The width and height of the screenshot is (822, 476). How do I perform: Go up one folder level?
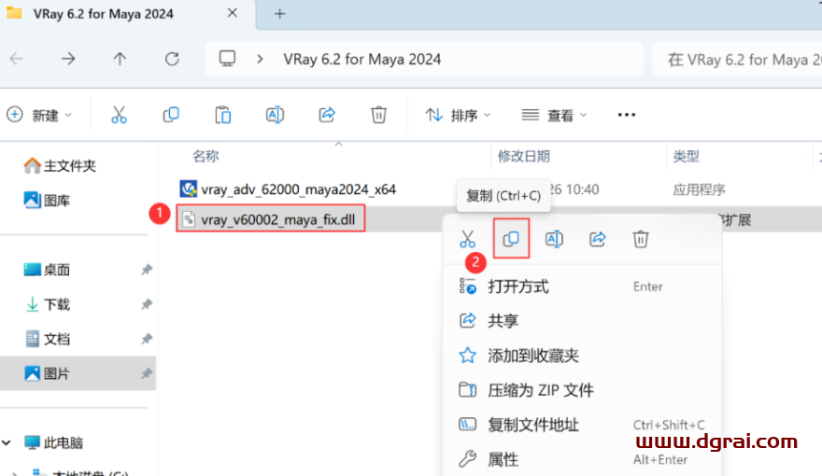point(120,59)
